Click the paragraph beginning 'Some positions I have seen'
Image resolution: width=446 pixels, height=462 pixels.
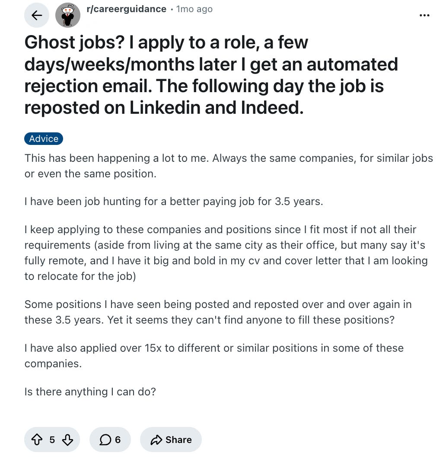(218, 312)
